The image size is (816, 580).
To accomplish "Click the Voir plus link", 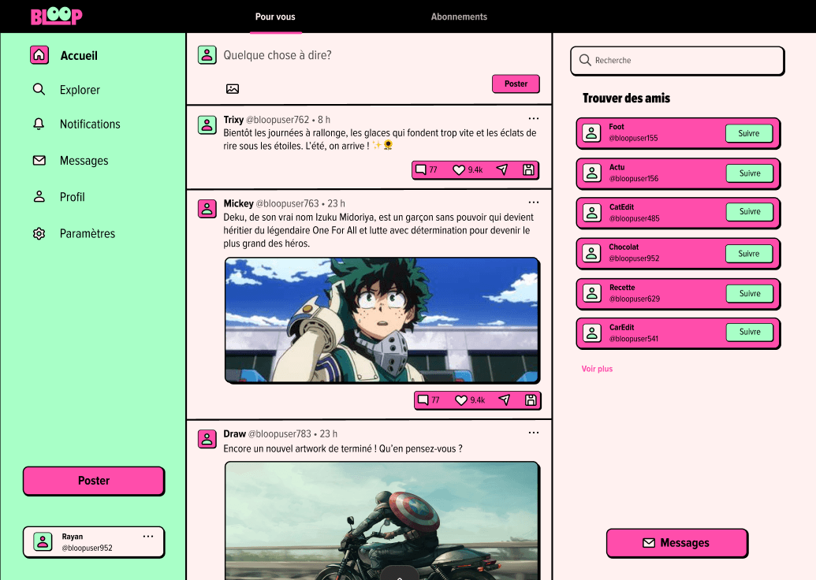I will click(597, 369).
